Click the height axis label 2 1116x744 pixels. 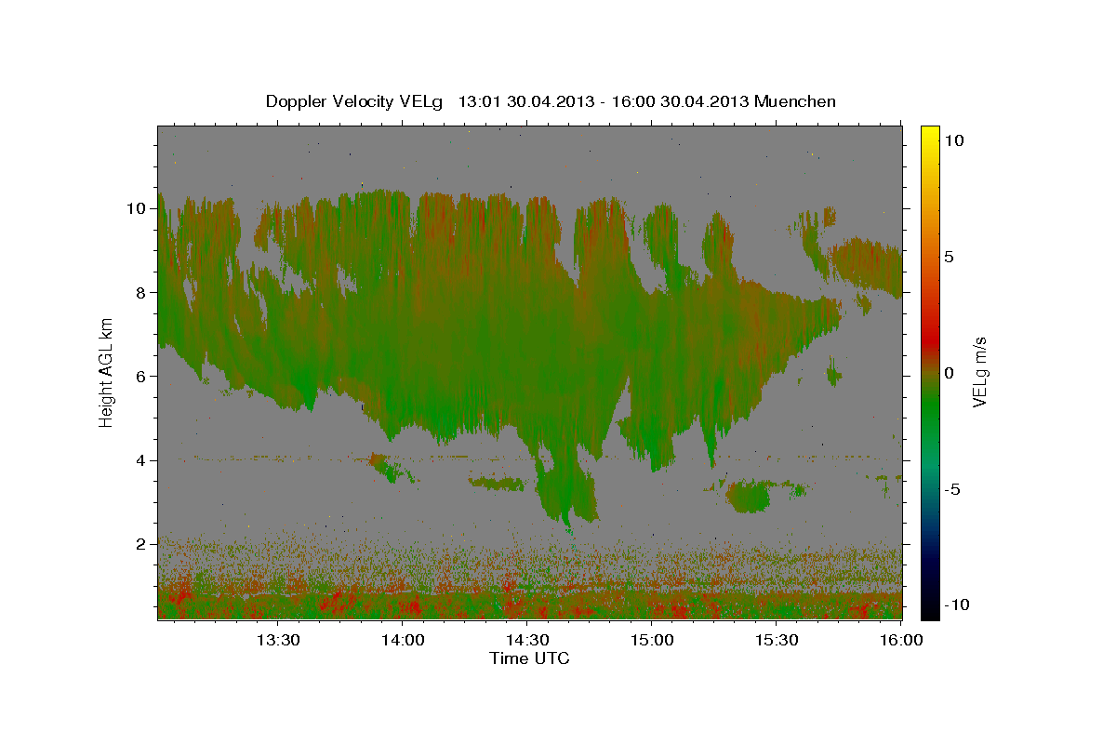tap(142, 543)
